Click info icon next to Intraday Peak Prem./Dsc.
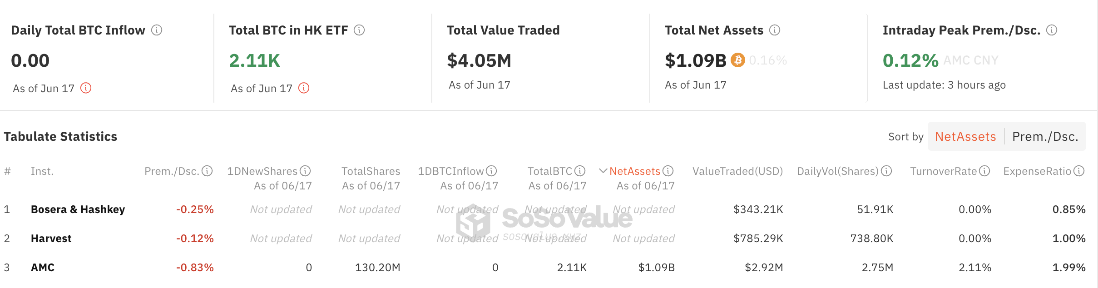 pyautogui.click(x=1052, y=30)
